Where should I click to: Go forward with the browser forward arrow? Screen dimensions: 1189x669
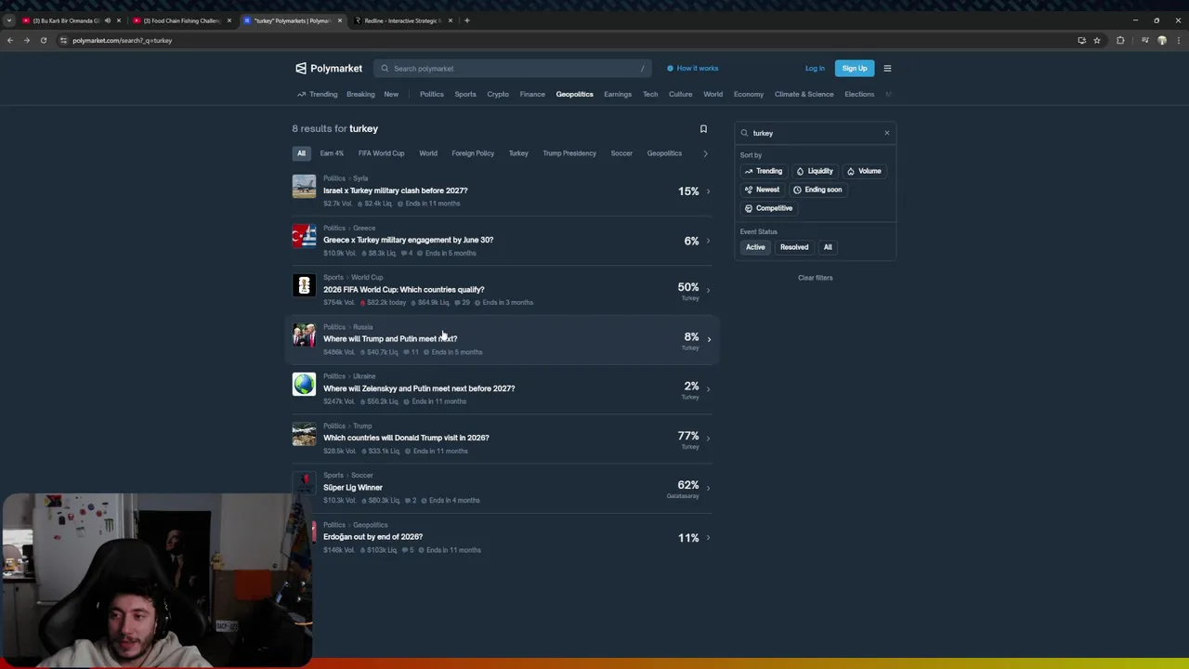pyautogui.click(x=27, y=40)
